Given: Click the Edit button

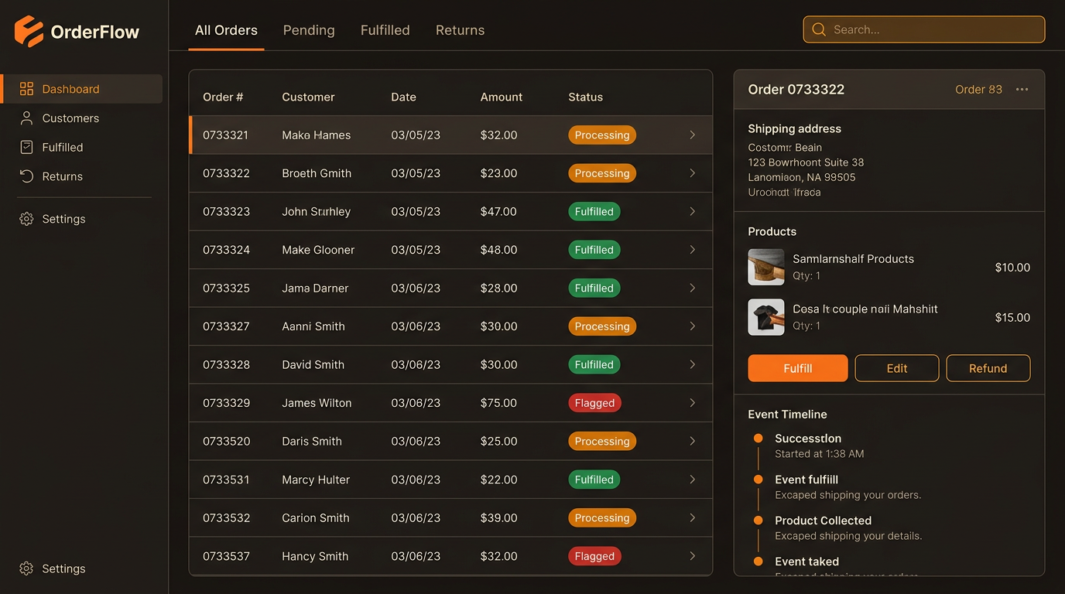Looking at the screenshot, I should 896,368.
